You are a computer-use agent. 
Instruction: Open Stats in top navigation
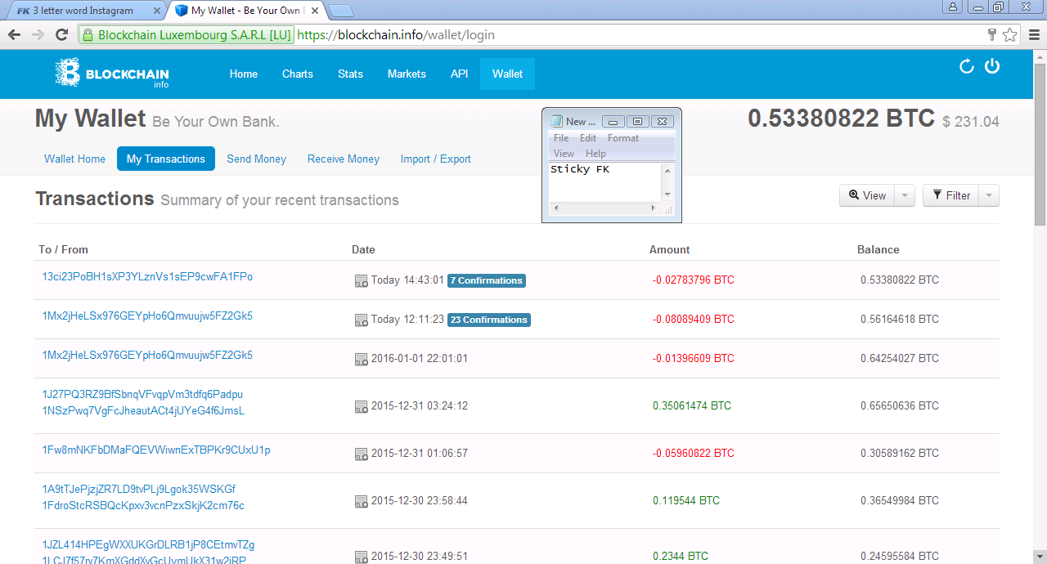[x=350, y=74]
